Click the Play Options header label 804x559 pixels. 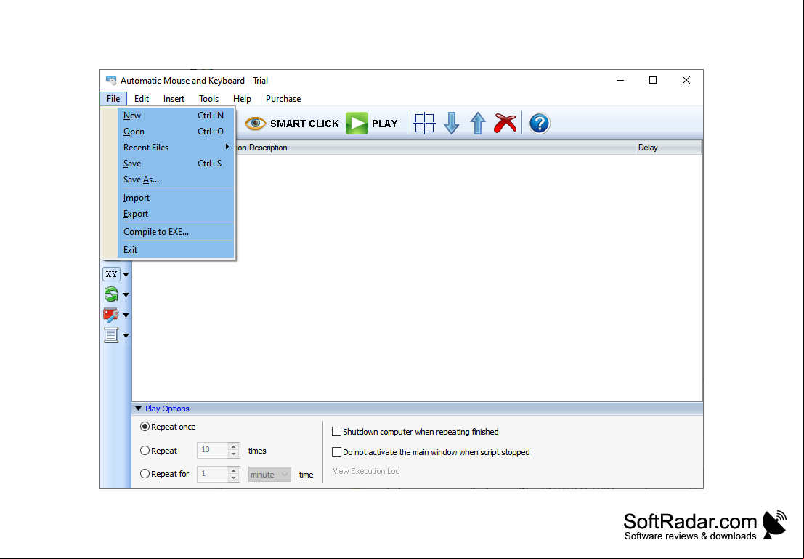(167, 409)
